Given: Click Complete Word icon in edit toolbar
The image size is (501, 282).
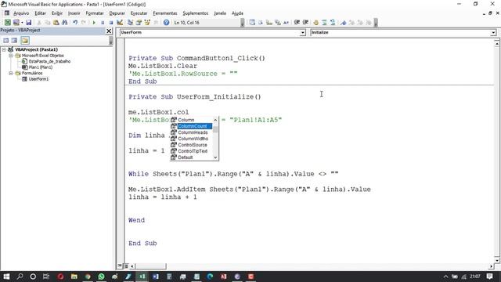Looking at the screenshot, I should pyautogui.click(x=286, y=23).
